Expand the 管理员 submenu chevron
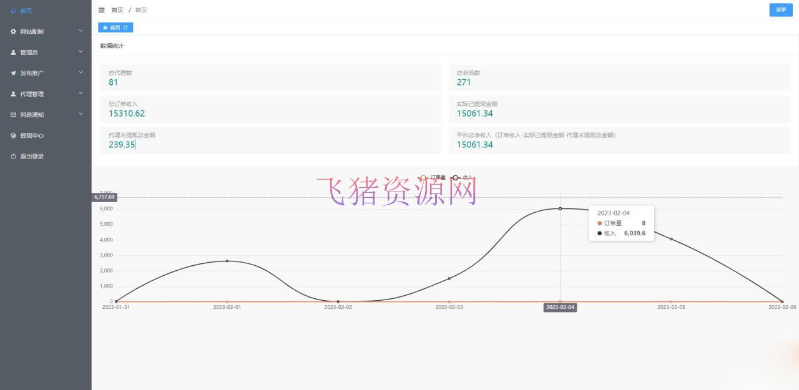This screenshot has width=799, height=390. point(79,52)
